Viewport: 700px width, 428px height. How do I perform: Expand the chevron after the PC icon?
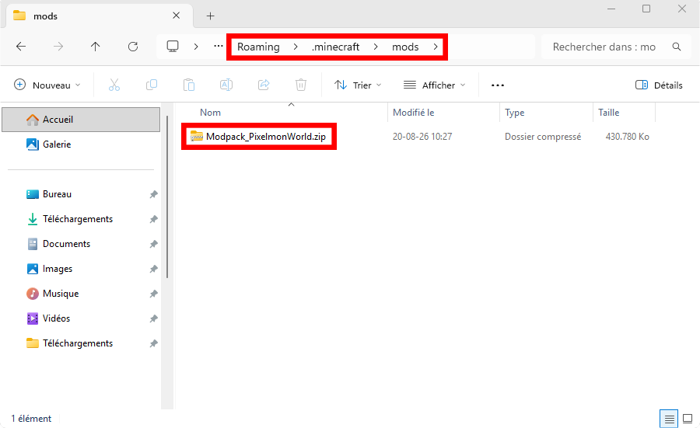(x=196, y=47)
